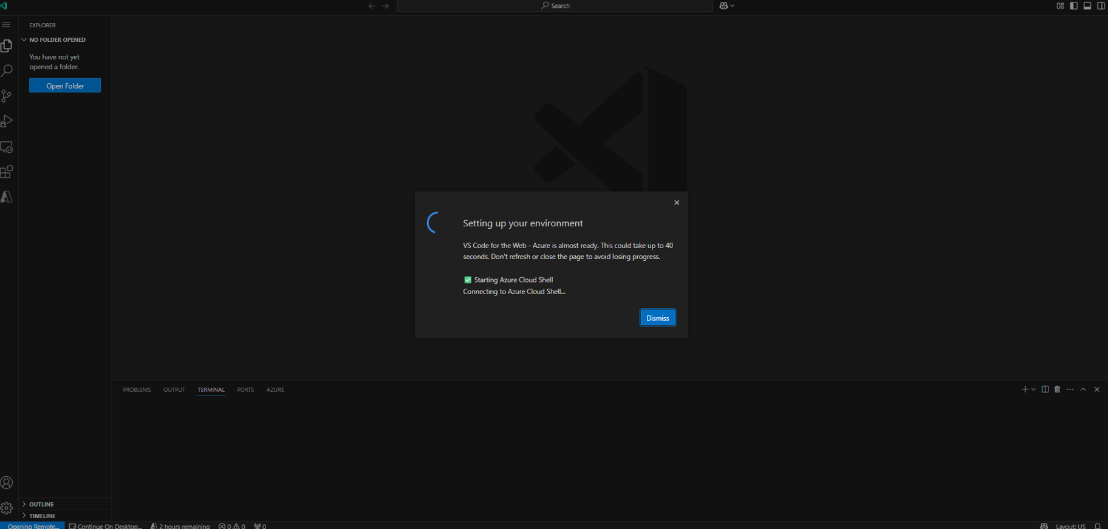This screenshot has width=1108, height=529.
Task: Click the Customize Layout icon
Action: click(x=1061, y=6)
